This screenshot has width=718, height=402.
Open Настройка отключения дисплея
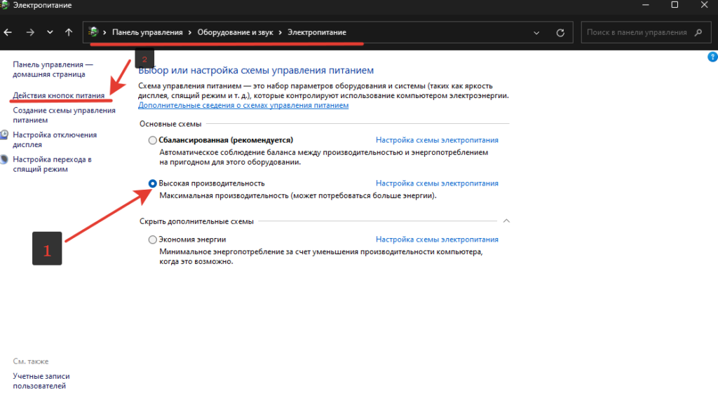[55, 139]
